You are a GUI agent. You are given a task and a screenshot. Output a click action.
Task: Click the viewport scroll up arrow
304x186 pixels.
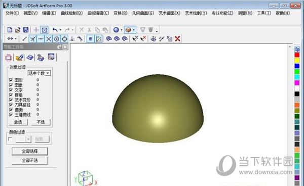(290, 46)
